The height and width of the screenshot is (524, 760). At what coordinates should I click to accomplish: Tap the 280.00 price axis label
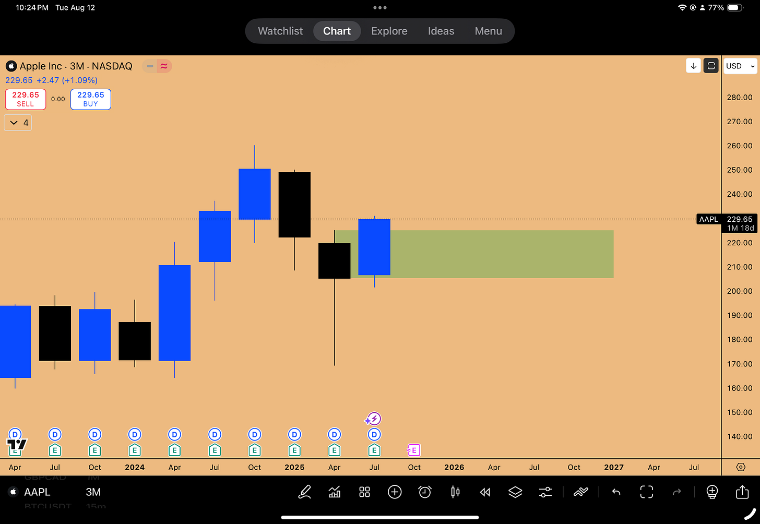click(x=740, y=97)
